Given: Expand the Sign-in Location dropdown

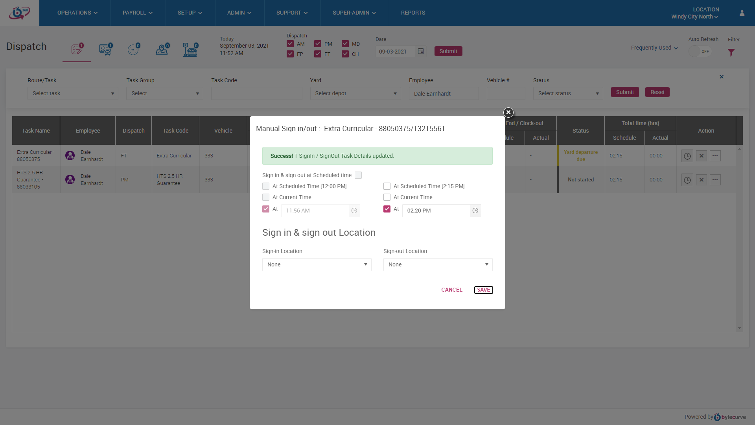Looking at the screenshot, I should 317,264.
